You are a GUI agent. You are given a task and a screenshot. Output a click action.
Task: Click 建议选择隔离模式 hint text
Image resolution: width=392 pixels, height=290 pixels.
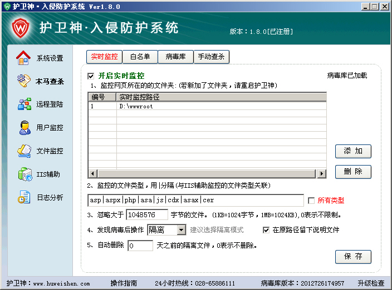(217, 230)
